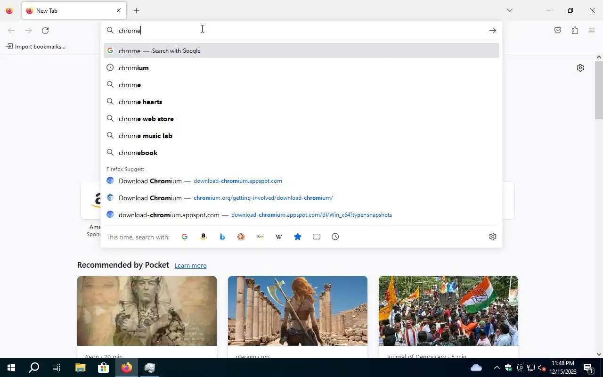This screenshot has width=603, height=377.
Task: Select 'chrome — Search with Google' suggestion
Action: pos(301,50)
